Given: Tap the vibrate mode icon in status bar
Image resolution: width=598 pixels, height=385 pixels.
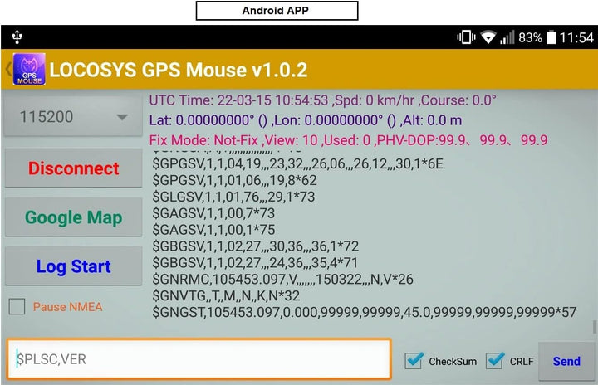Looking at the screenshot, I should [466, 37].
